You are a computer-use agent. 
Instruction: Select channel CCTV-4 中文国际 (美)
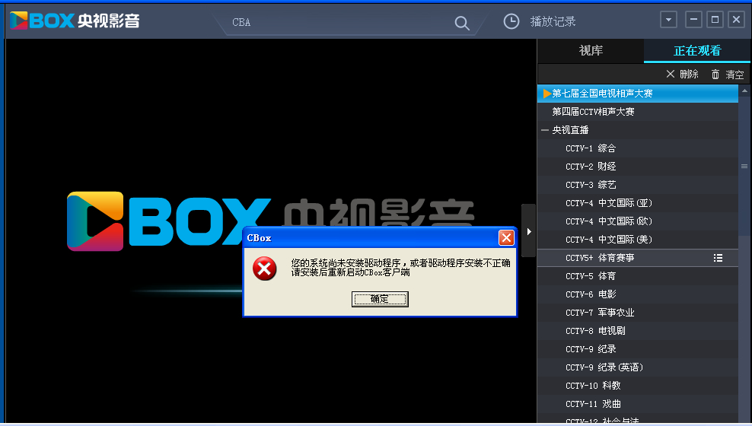pyautogui.click(x=638, y=239)
